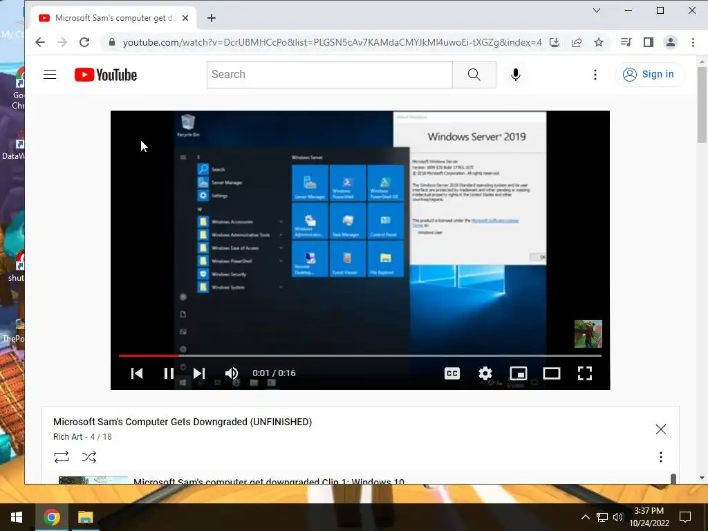Skip to the next video
The width and height of the screenshot is (708, 531).
pyautogui.click(x=198, y=373)
